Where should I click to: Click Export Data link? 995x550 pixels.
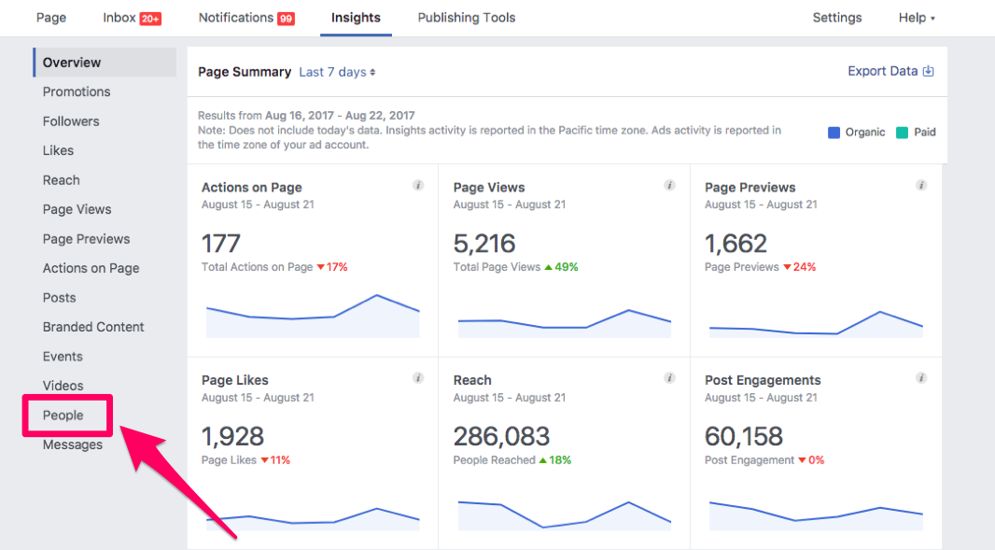pyautogui.click(x=890, y=71)
